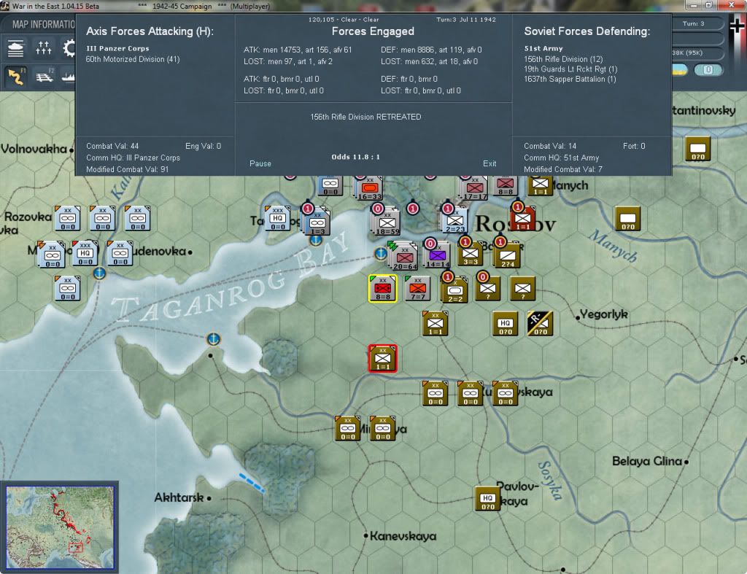Click the 38K (95K) status field
This screenshot has height=574, width=747.
point(697,53)
